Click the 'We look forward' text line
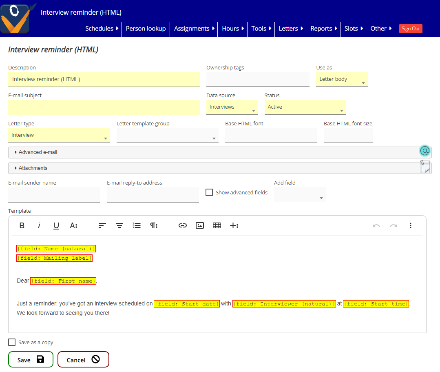The height and width of the screenshot is (372, 440). [x=63, y=313]
